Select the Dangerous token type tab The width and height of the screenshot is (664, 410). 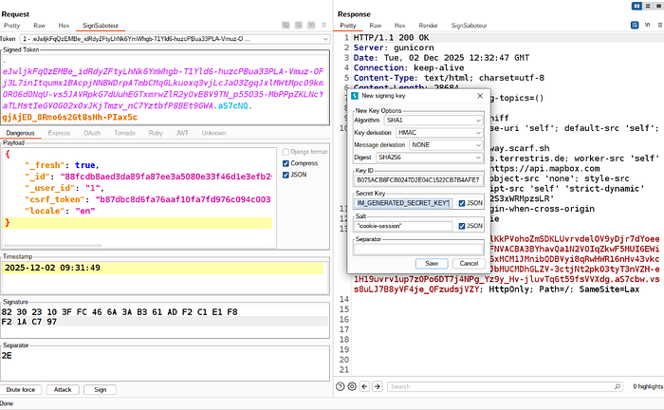click(20, 133)
